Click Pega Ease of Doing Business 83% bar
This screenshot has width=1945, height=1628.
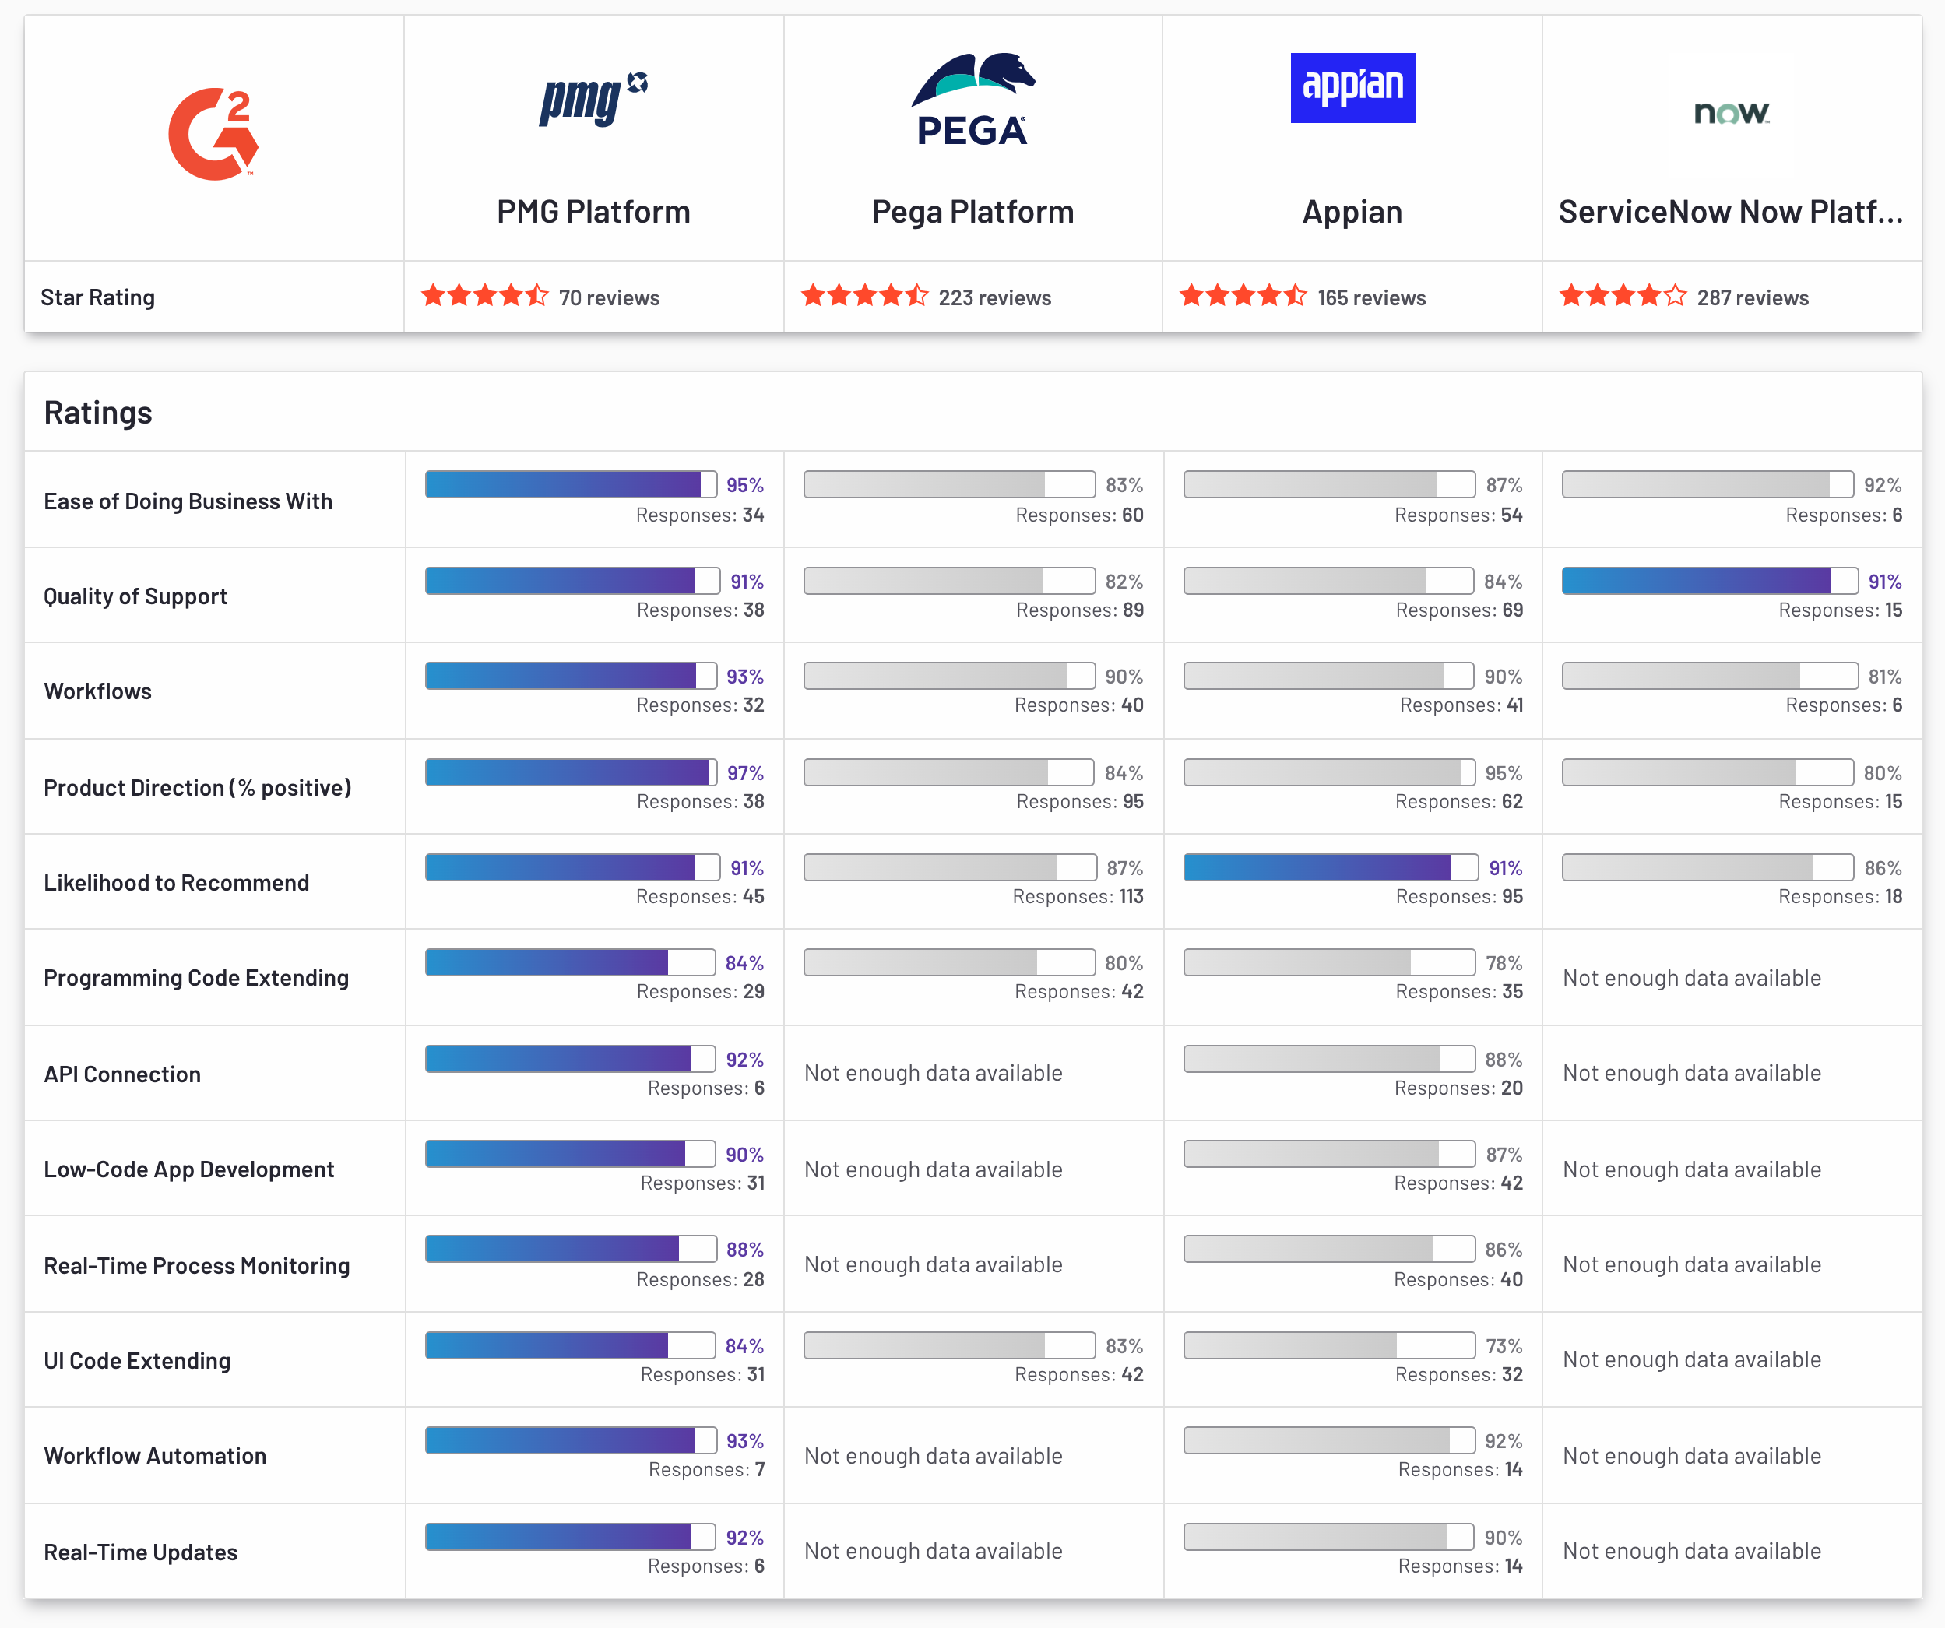(949, 484)
